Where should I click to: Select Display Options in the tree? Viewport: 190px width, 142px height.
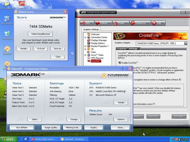click(98, 43)
